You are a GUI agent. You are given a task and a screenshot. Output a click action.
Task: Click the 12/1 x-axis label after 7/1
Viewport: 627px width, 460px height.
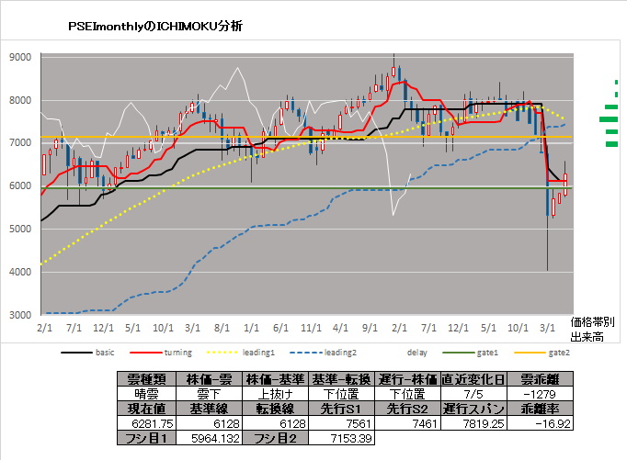pos(103,328)
